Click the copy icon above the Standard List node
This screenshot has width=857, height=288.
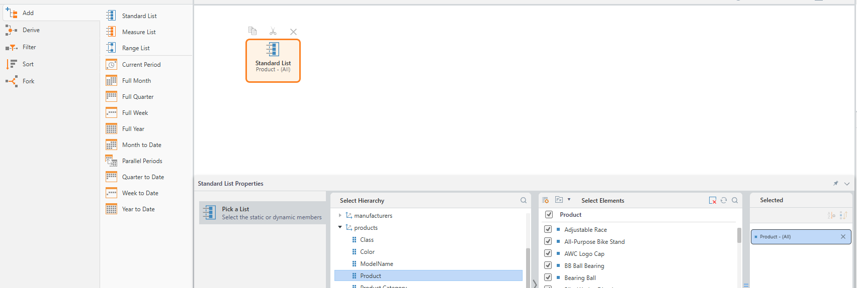point(252,31)
